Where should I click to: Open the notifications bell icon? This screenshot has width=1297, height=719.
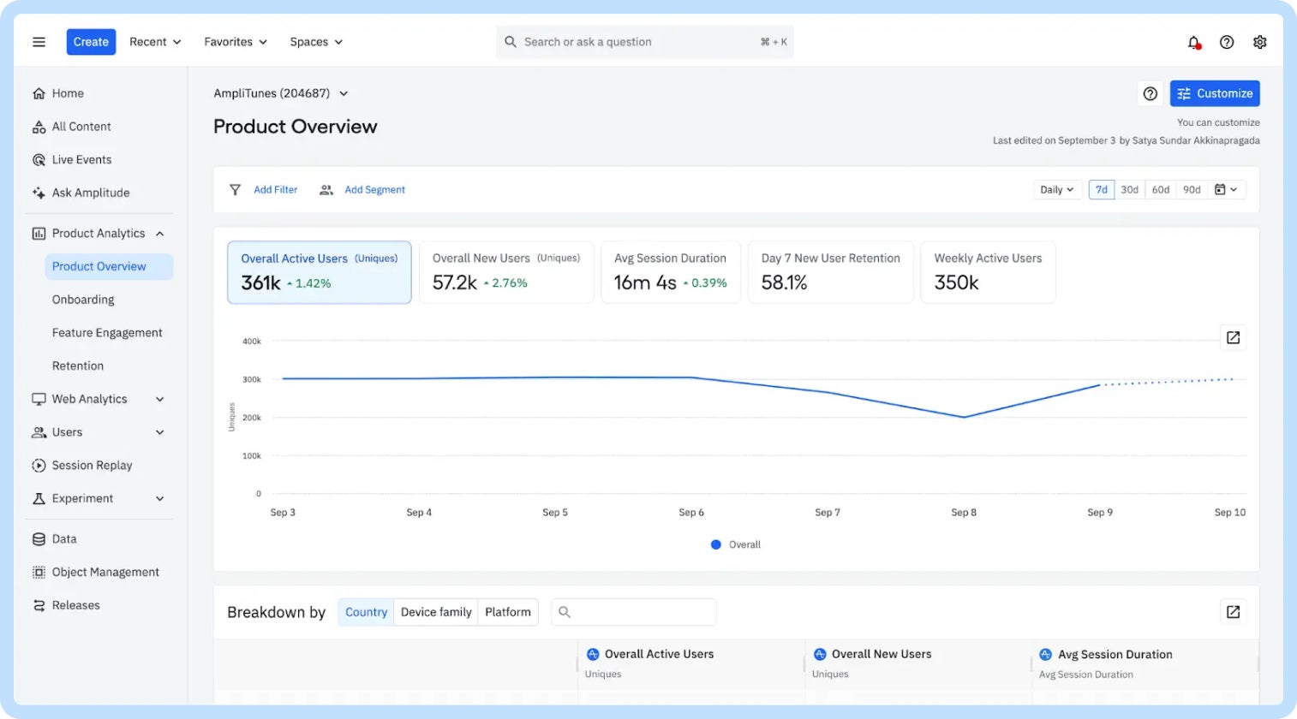pyautogui.click(x=1193, y=42)
